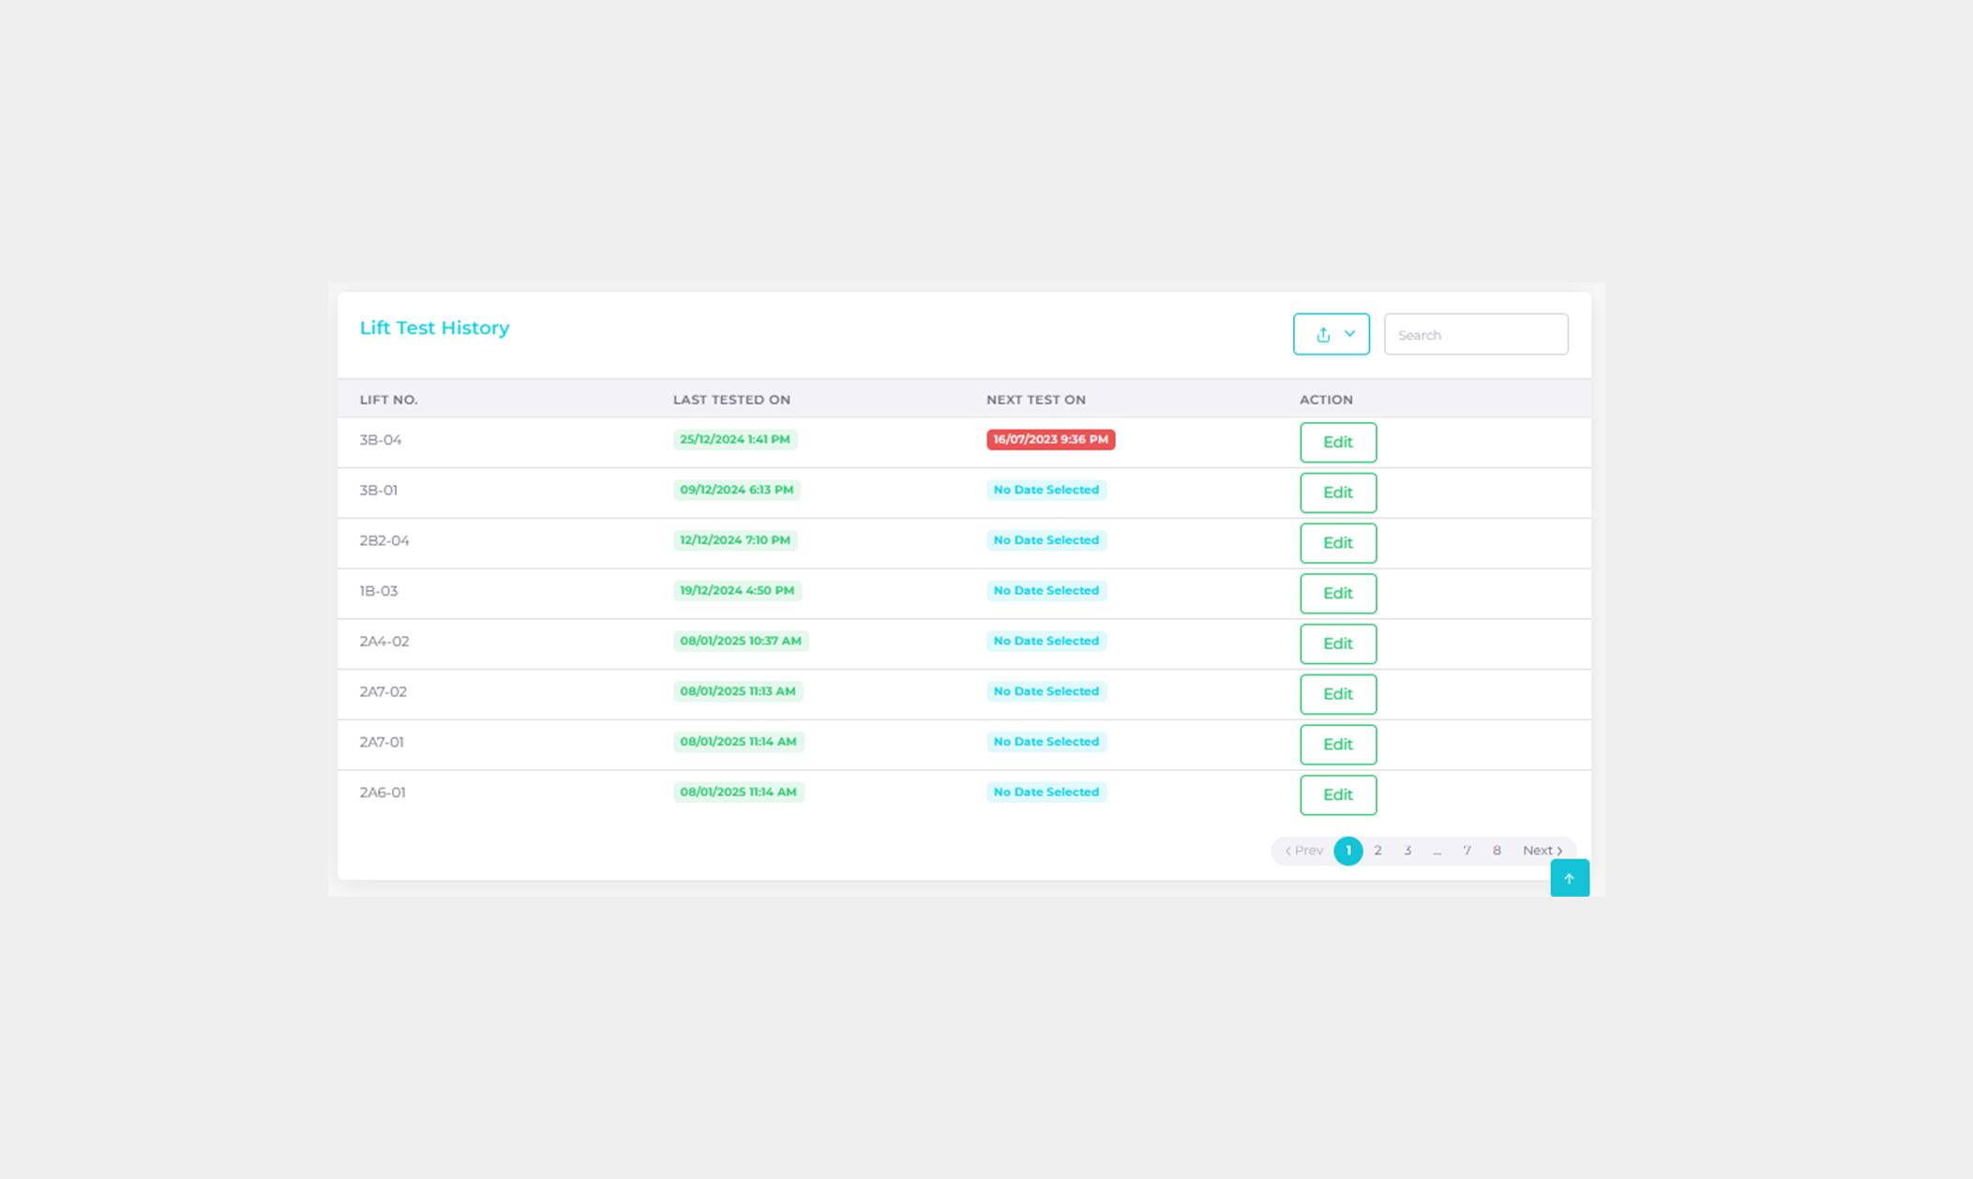Focus the Search input field
The width and height of the screenshot is (1973, 1179).
1475,335
